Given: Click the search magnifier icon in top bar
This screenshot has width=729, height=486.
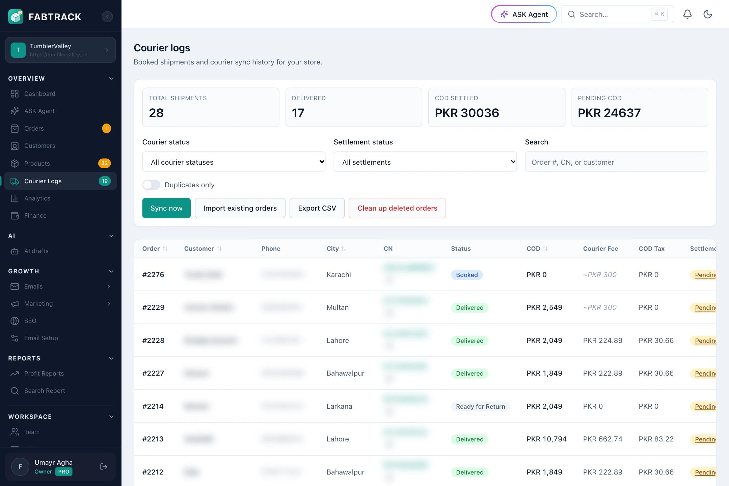Looking at the screenshot, I should (571, 14).
